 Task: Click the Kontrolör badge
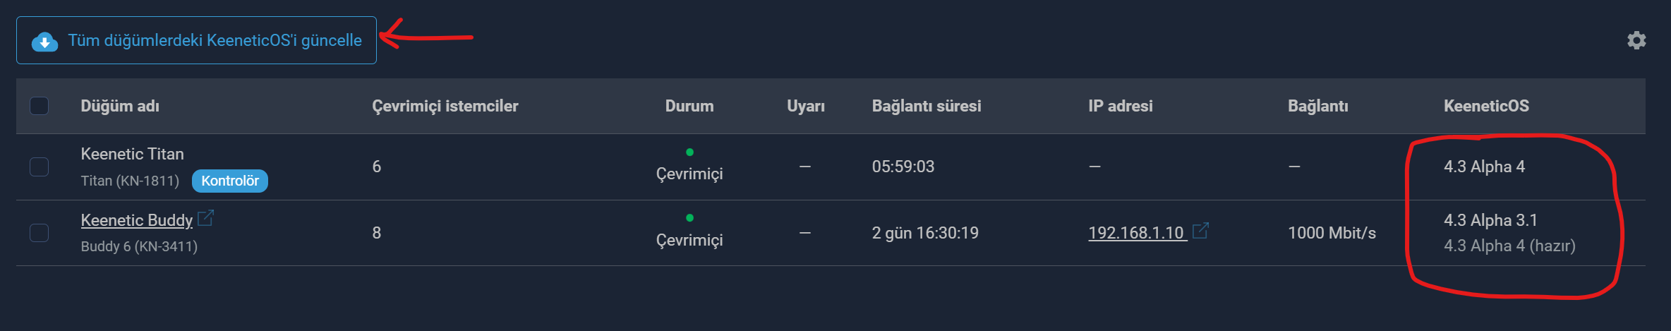coord(230,181)
